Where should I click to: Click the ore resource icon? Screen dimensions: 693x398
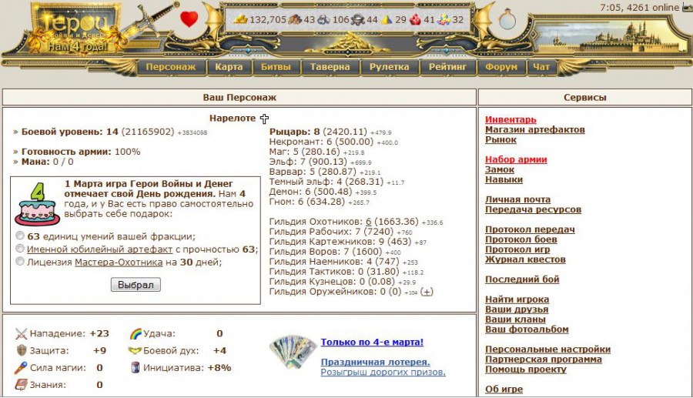pyautogui.click(x=323, y=19)
